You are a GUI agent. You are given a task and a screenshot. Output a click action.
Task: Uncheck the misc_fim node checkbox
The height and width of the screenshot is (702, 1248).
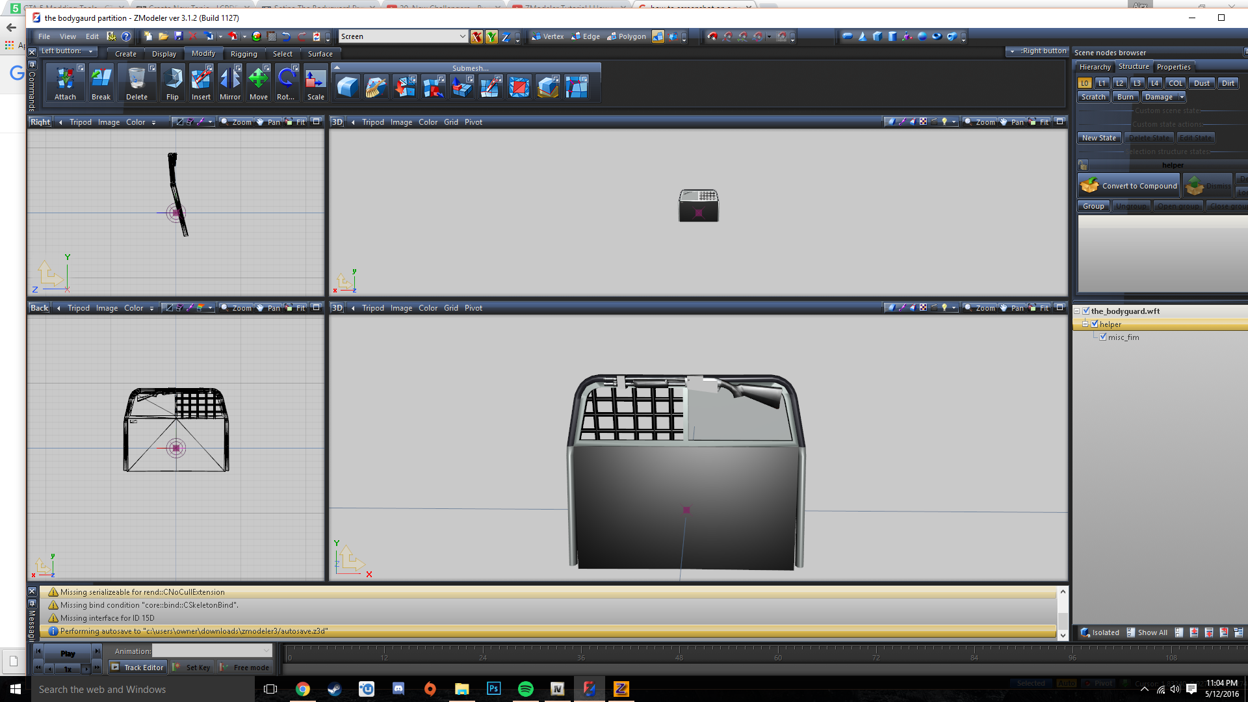pyautogui.click(x=1103, y=337)
